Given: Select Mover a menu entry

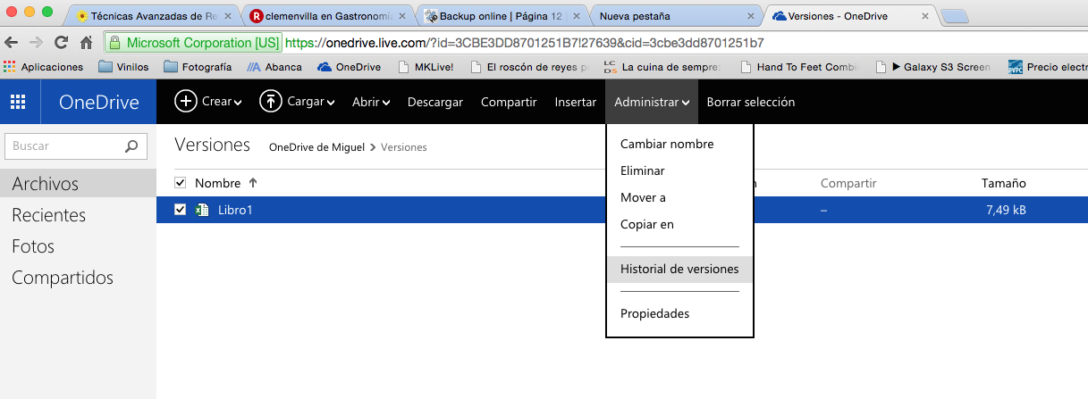Looking at the screenshot, I should tap(644, 197).
